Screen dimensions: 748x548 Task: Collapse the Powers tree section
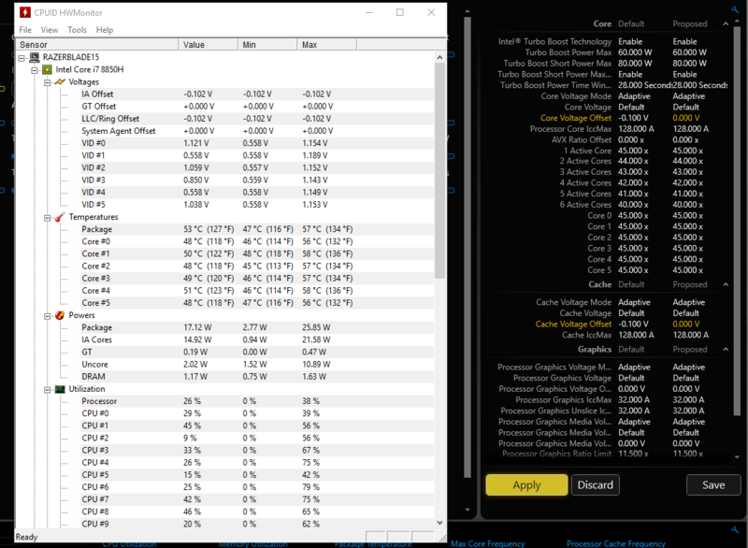[48, 316]
